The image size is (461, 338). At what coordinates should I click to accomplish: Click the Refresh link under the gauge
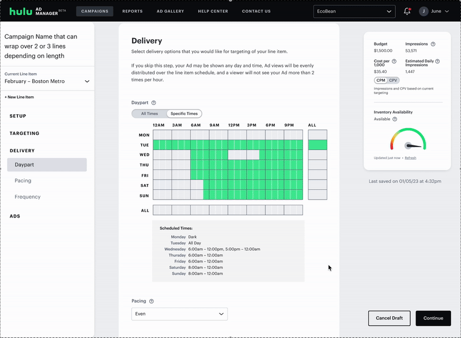coord(410,157)
